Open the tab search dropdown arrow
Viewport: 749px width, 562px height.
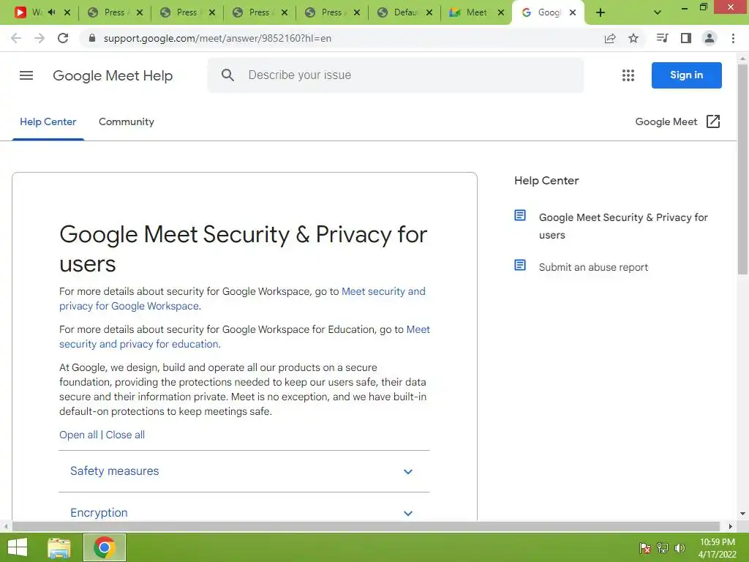658,12
